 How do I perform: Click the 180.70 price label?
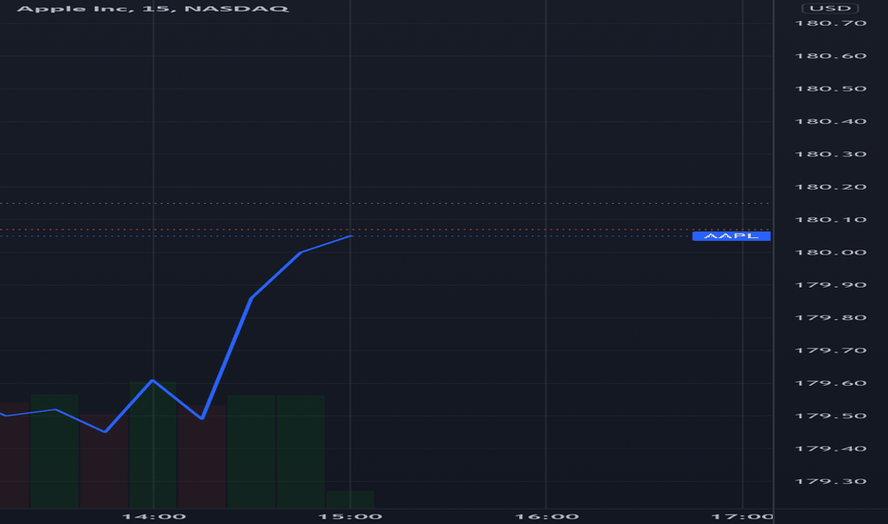[831, 23]
